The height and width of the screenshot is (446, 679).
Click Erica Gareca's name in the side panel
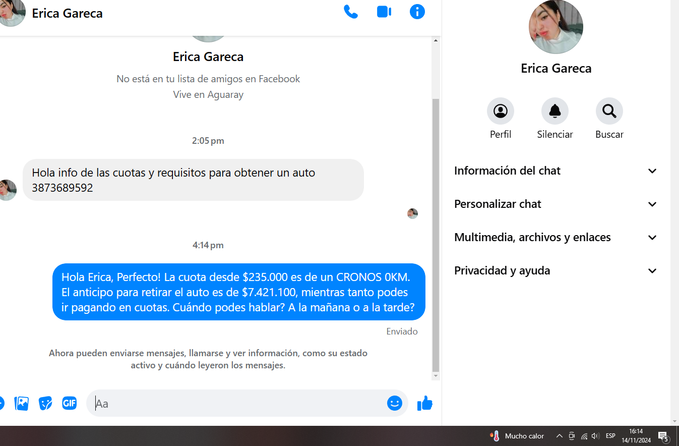[x=556, y=68]
